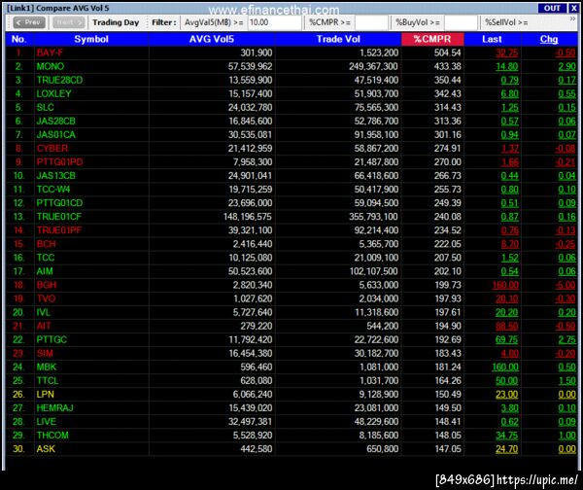
Task: Sort by the %CMPR column header
Action: click(x=432, y=39)
